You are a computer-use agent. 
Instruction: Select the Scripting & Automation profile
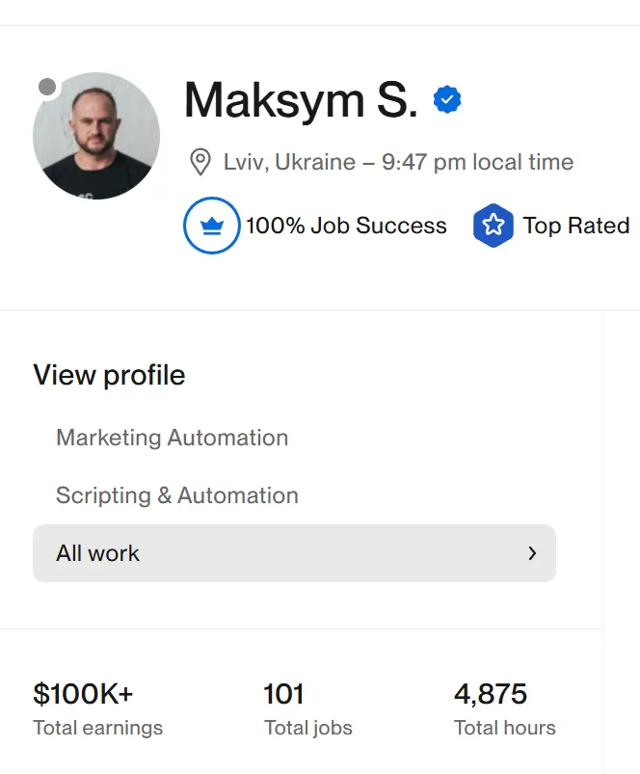(x=177, y=495)
